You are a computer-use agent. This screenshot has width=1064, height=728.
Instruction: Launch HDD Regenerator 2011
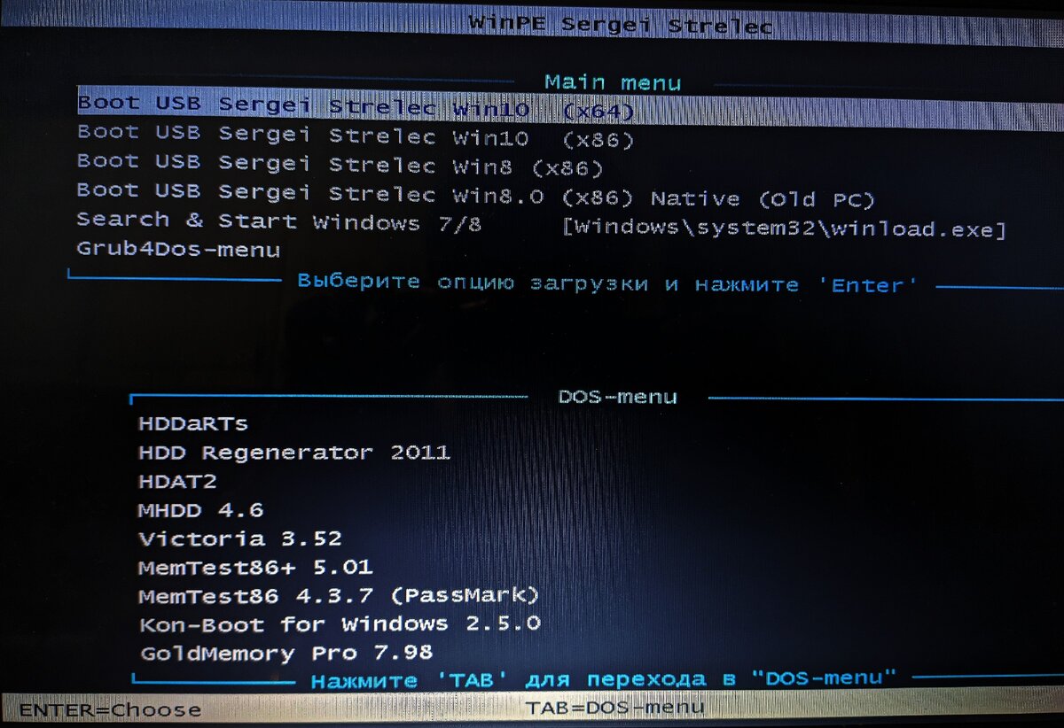pos(294,453)
